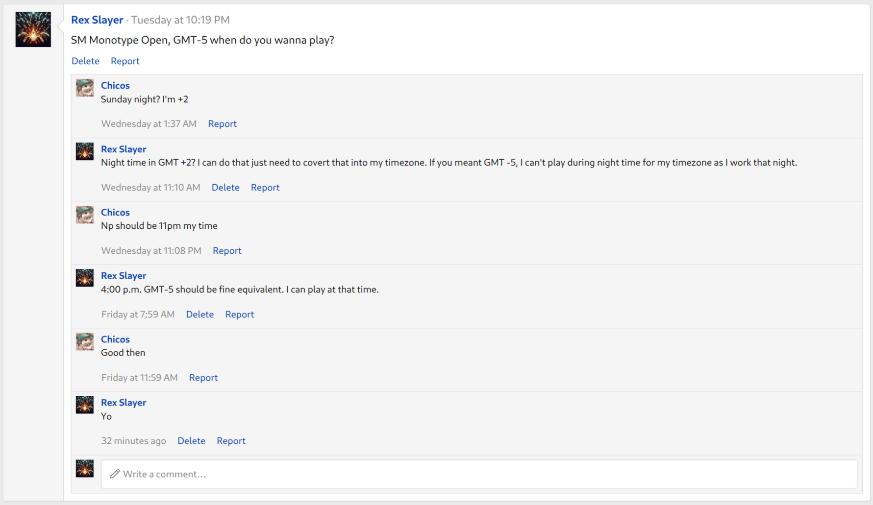Click Chicos avatar beside 'Np should be 11pm'
873x505 pixels.
click(x=85, y=215)
